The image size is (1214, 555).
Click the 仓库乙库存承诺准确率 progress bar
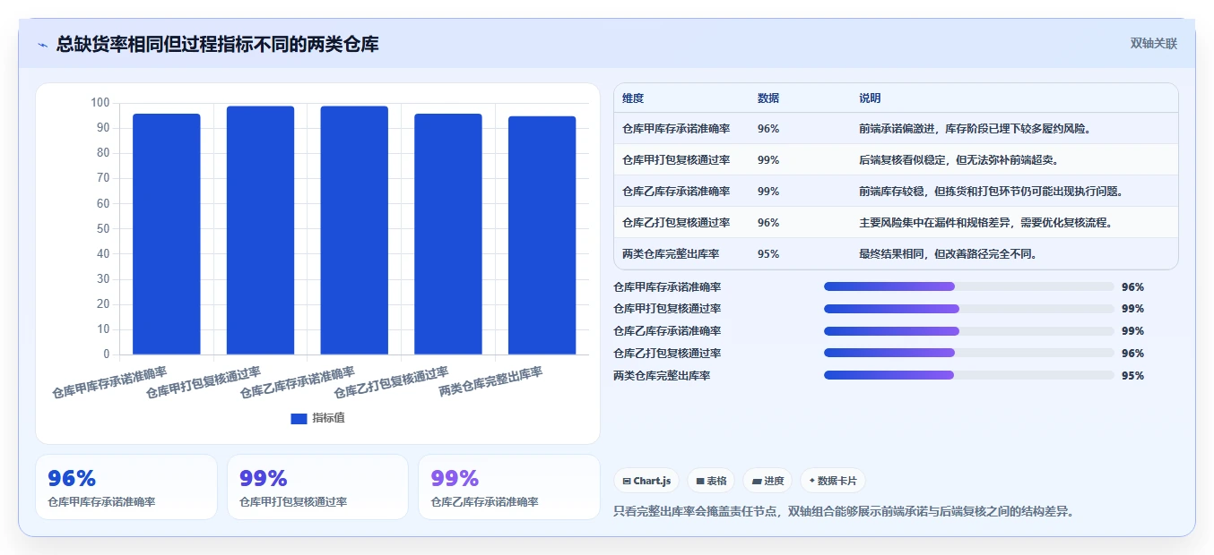coord(968,331)
